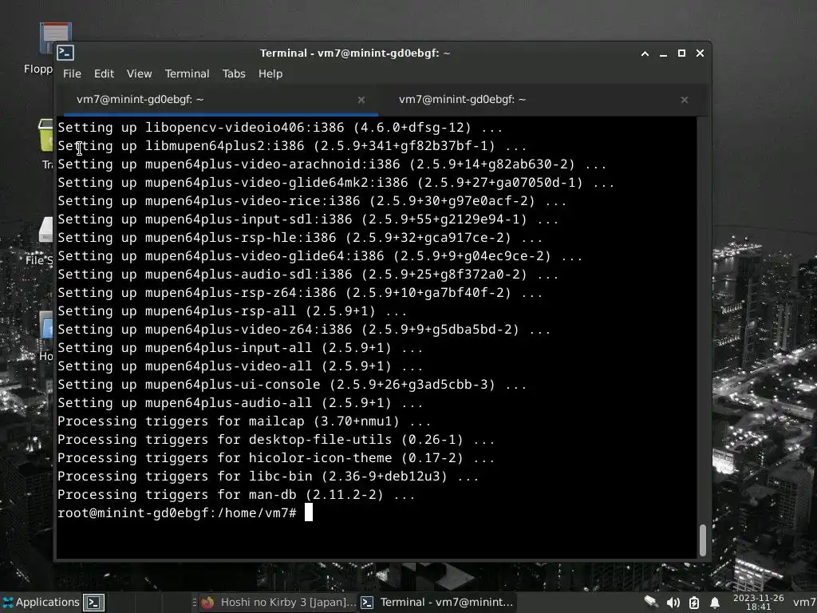This screenshot has height=613, width=817.
Task: Open the Help menu
Action: click(270, 73)
